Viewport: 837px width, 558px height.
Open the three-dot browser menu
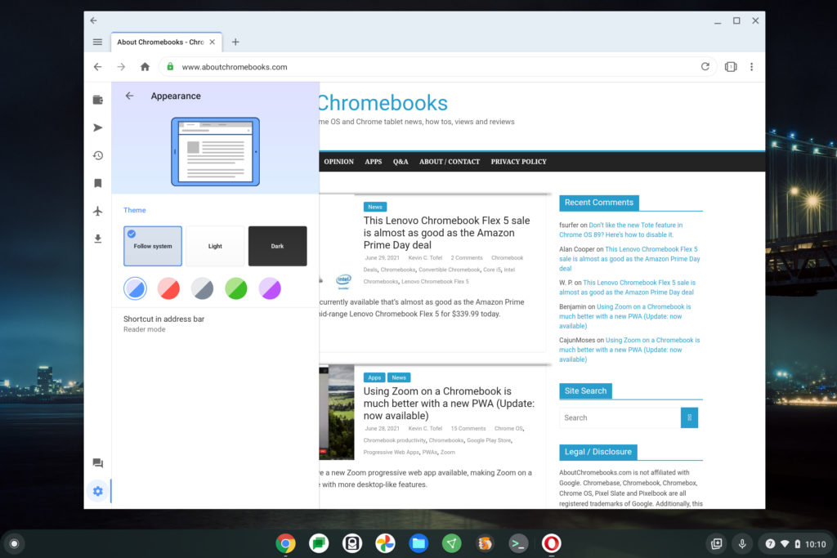[x=752, y=67]
